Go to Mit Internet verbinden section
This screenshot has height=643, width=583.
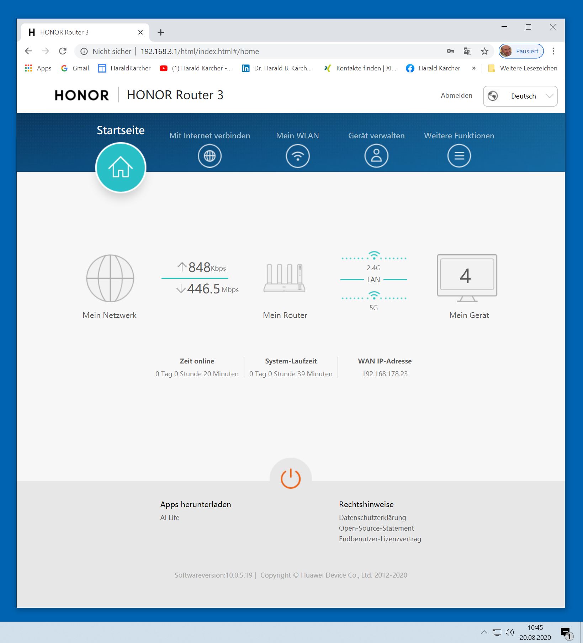tap(210, 135)
